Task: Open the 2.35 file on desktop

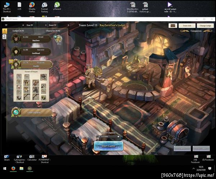Action: coord(19,6)
